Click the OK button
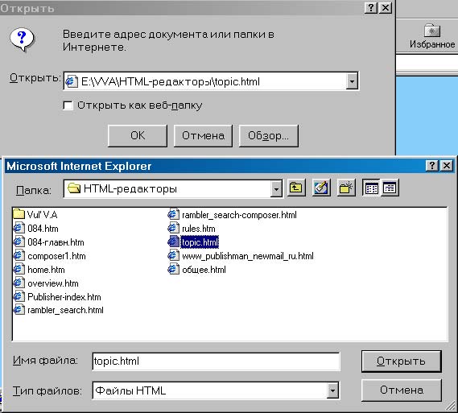The image size is (458, 413). coord(138,135)
